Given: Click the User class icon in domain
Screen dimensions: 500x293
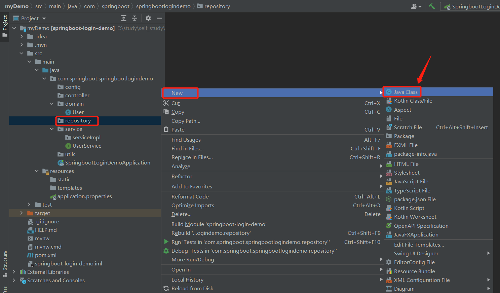Looking at the screenshot, I should pos(68,112).
